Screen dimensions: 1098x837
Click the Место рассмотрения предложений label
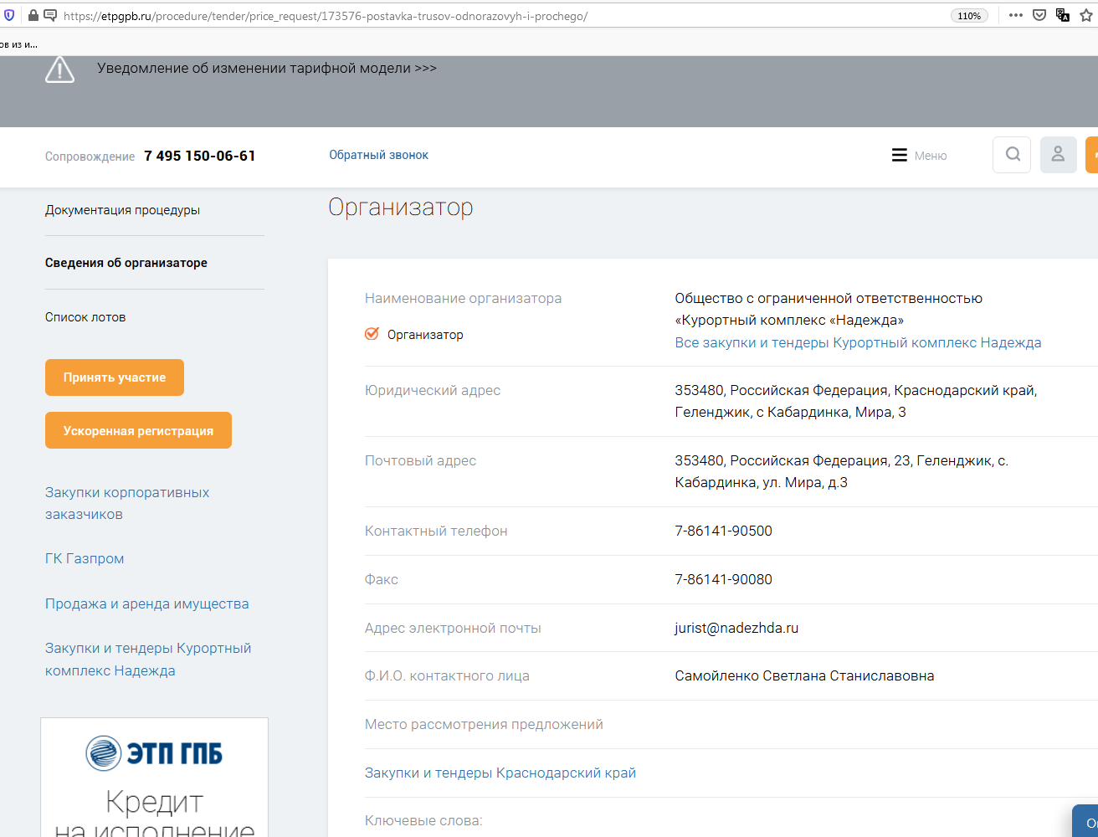484,724
